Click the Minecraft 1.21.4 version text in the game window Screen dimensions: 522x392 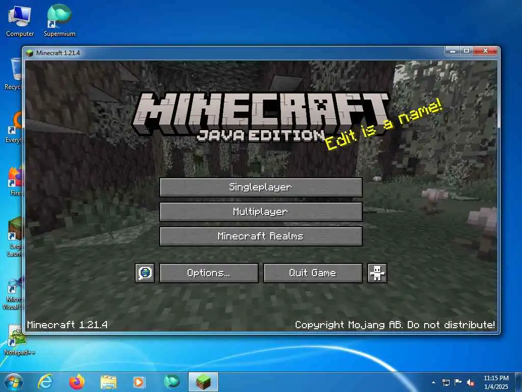tap(67, 325)
